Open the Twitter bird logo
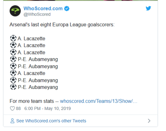The width and height of the screenshot is (166, 131). click(149, 8)
